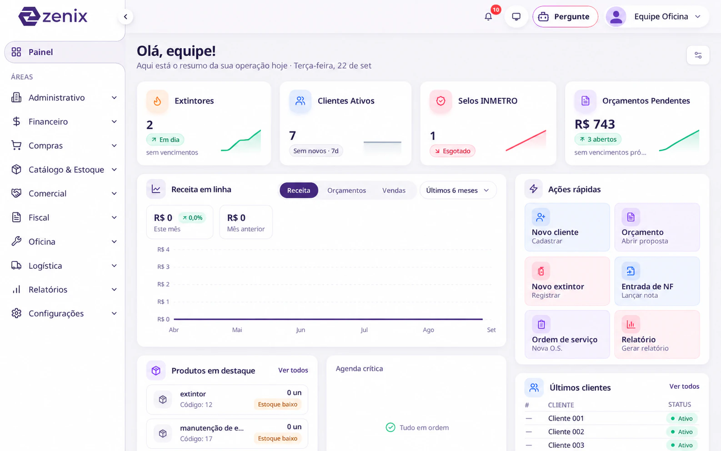Open the Últimos 6 meses dropdown
721x451 pixels.
458,190
